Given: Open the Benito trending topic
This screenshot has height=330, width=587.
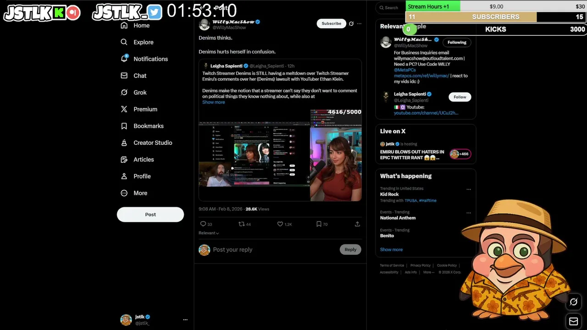Looking at the screenshot, I should click(x=387, y=236).
